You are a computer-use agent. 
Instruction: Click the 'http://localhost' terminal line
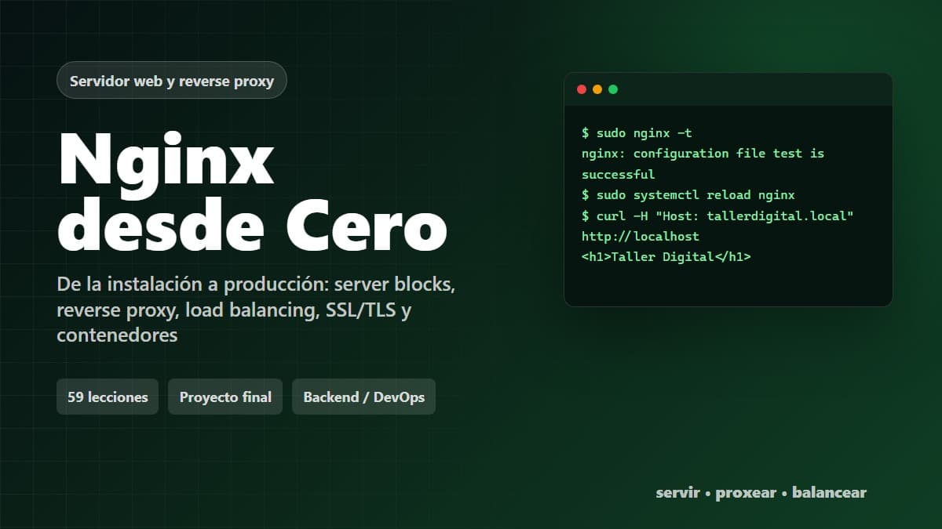[640, 236]
